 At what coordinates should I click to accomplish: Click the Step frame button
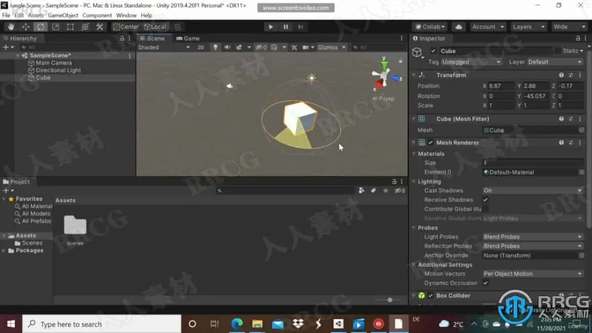click(300, 27)
